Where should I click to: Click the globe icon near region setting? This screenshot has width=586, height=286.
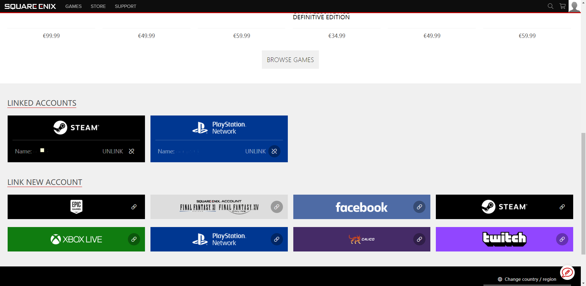coord(500,279)
